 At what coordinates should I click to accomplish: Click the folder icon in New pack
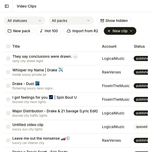pyautogui.click(x=10, y=31)
